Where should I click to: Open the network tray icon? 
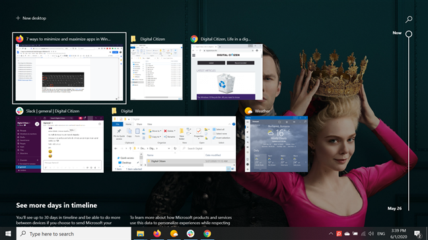click(x=363, y=233)
